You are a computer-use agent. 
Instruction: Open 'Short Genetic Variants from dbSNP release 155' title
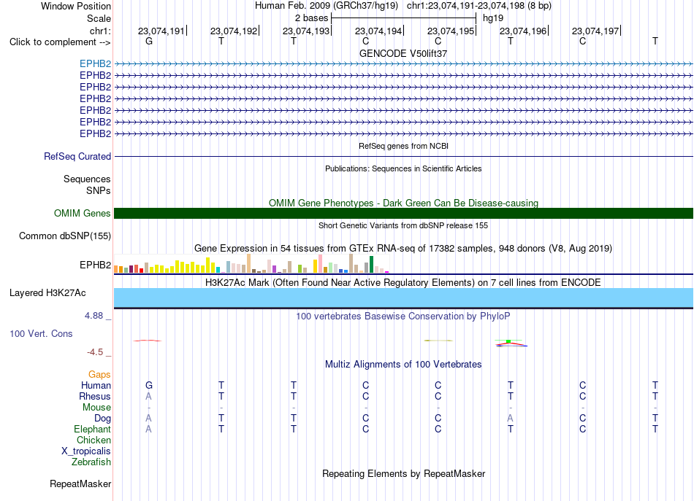click(x=403, y=225)
